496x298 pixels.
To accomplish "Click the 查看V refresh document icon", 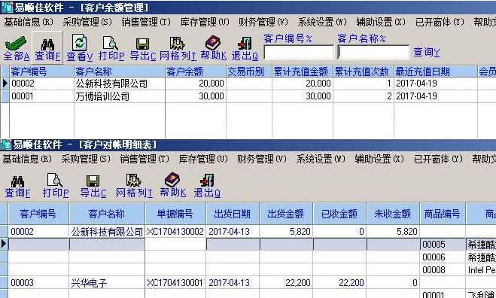I will click(79, 42).
